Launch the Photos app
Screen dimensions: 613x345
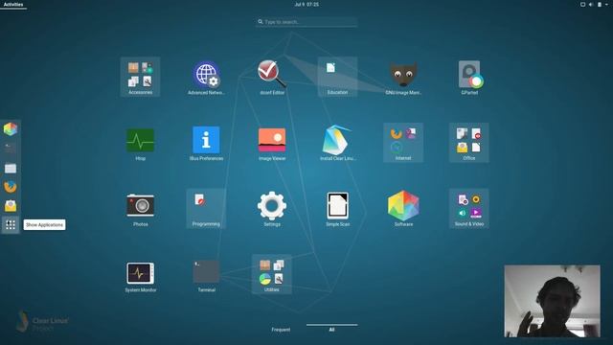[141, 209]
